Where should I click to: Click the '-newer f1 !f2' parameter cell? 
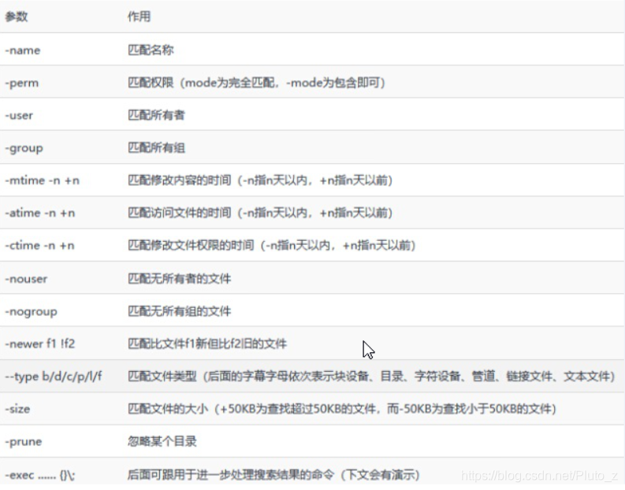click(x=40, y=343)
